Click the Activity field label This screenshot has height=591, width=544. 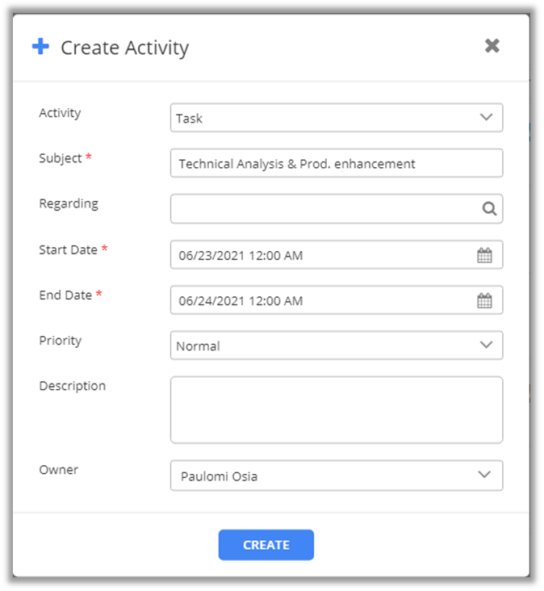click(60, 113)
